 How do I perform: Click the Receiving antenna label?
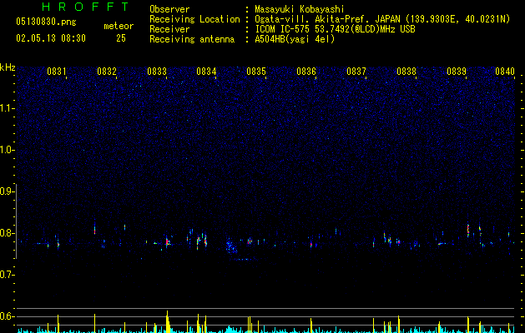click(x=192, y=39)
